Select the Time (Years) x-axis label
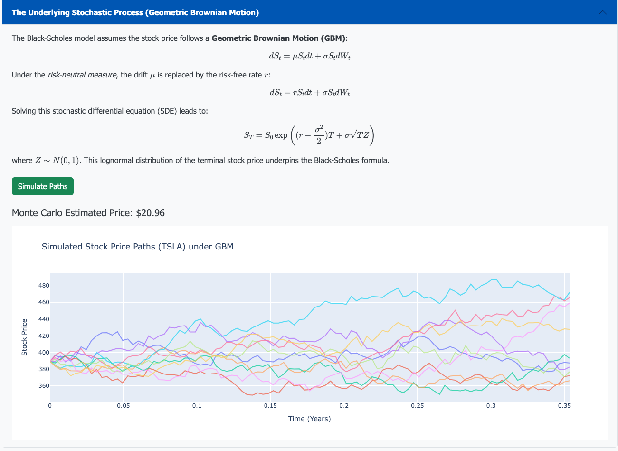The image size is (618, 451). (x=309, y=419)
